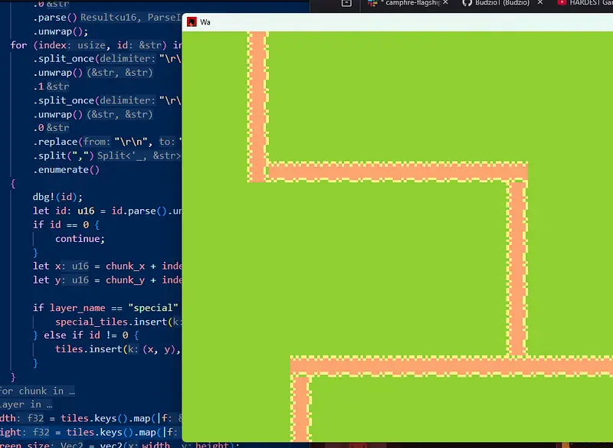Click the Slack icon on campfire-flagship tab
This screenshot has height=448, width=613.
[x=372, y=4]
